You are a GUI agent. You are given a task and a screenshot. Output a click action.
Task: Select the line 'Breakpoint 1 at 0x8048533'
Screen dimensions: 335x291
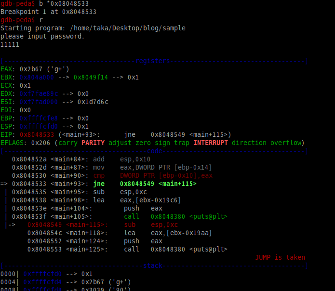pyautogui.click(x=48, y=12)
